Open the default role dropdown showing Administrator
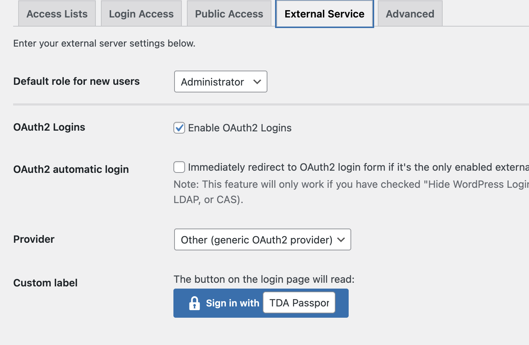This screenshot has width=529, height=345. click(220, 82)
